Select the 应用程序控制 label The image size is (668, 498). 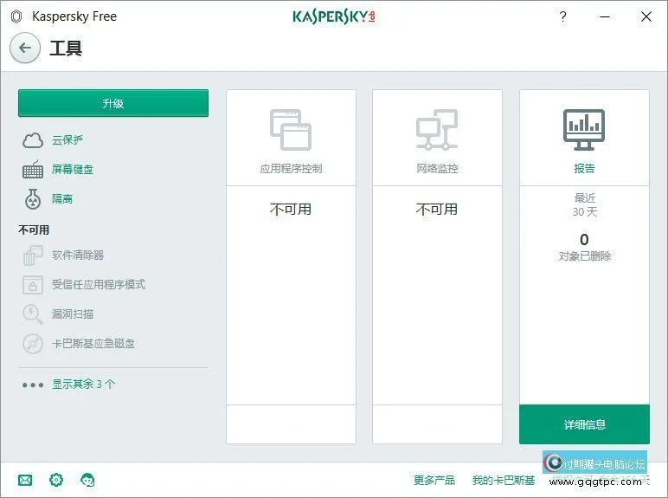click(x=291, y=168)
